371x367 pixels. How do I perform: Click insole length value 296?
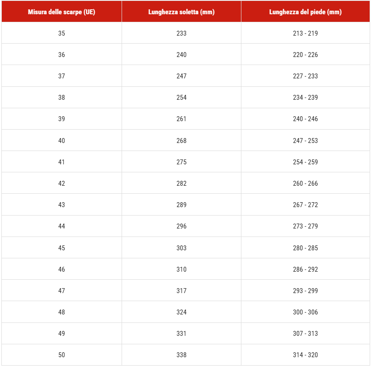coord(181,226)
